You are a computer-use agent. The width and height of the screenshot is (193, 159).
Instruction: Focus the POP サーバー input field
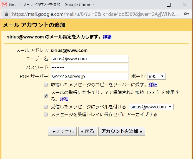click(90, 76)
